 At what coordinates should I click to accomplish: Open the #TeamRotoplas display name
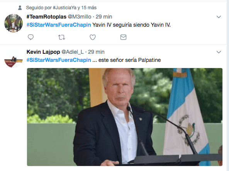46,17
